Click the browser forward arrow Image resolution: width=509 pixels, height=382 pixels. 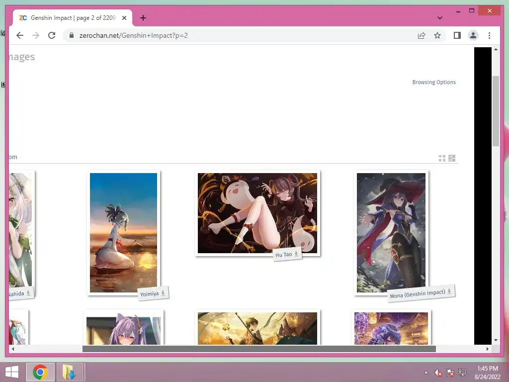point(36,35)
